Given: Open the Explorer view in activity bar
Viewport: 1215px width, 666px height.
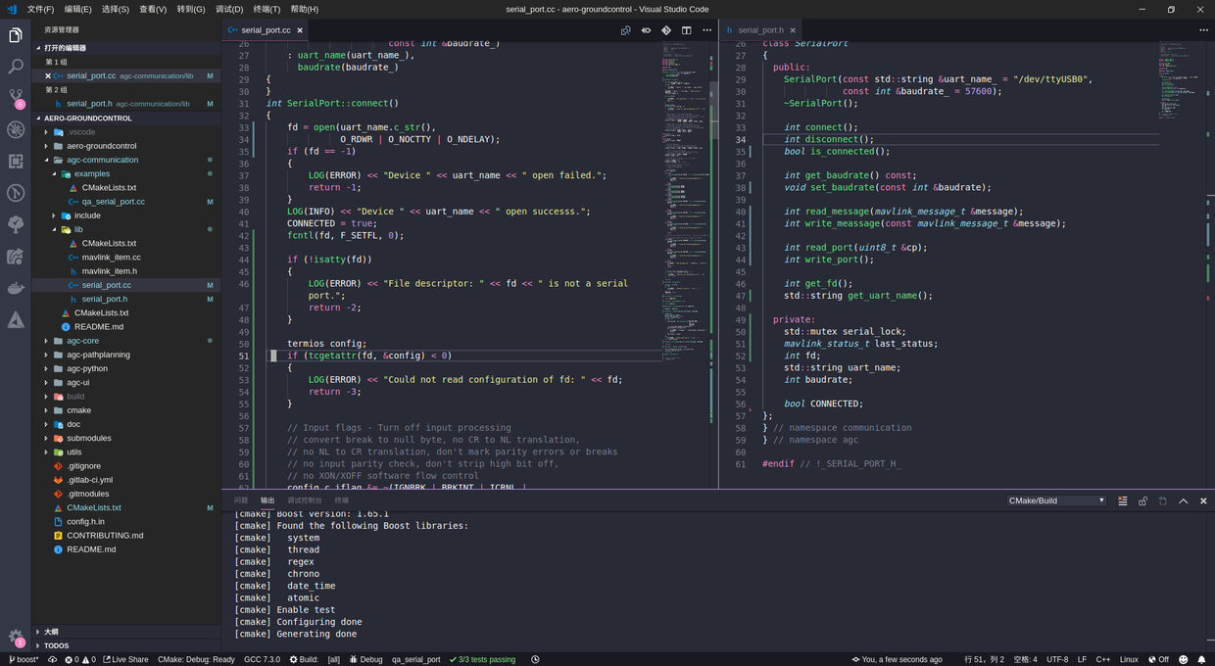Looking at the screenshot, I should coord(16,35).
